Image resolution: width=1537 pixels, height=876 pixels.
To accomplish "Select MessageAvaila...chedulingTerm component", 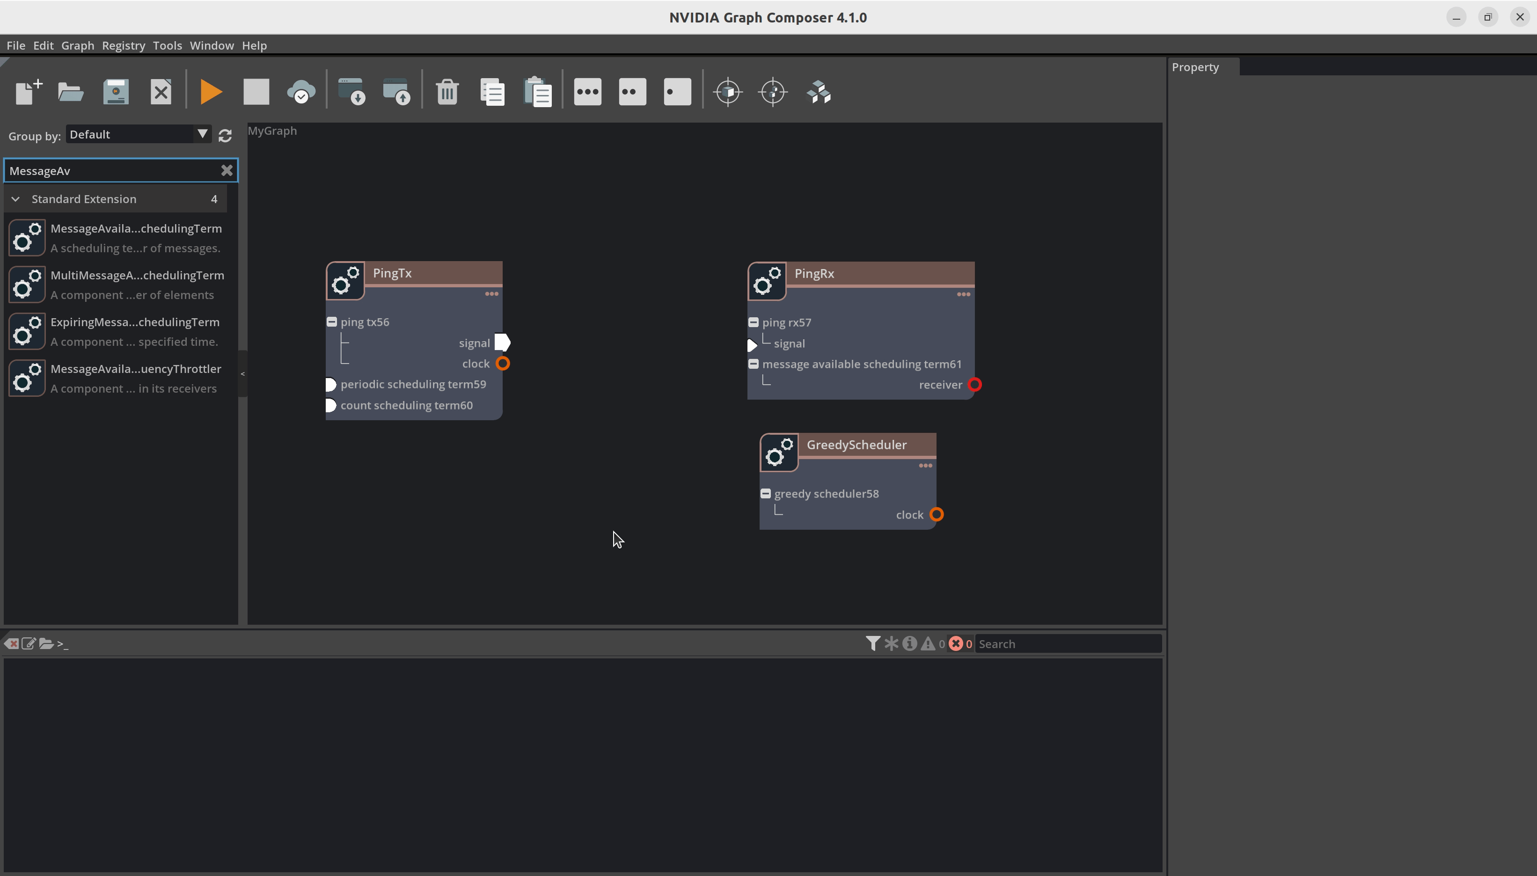I will pyautogui.click(x=117, y=238).
